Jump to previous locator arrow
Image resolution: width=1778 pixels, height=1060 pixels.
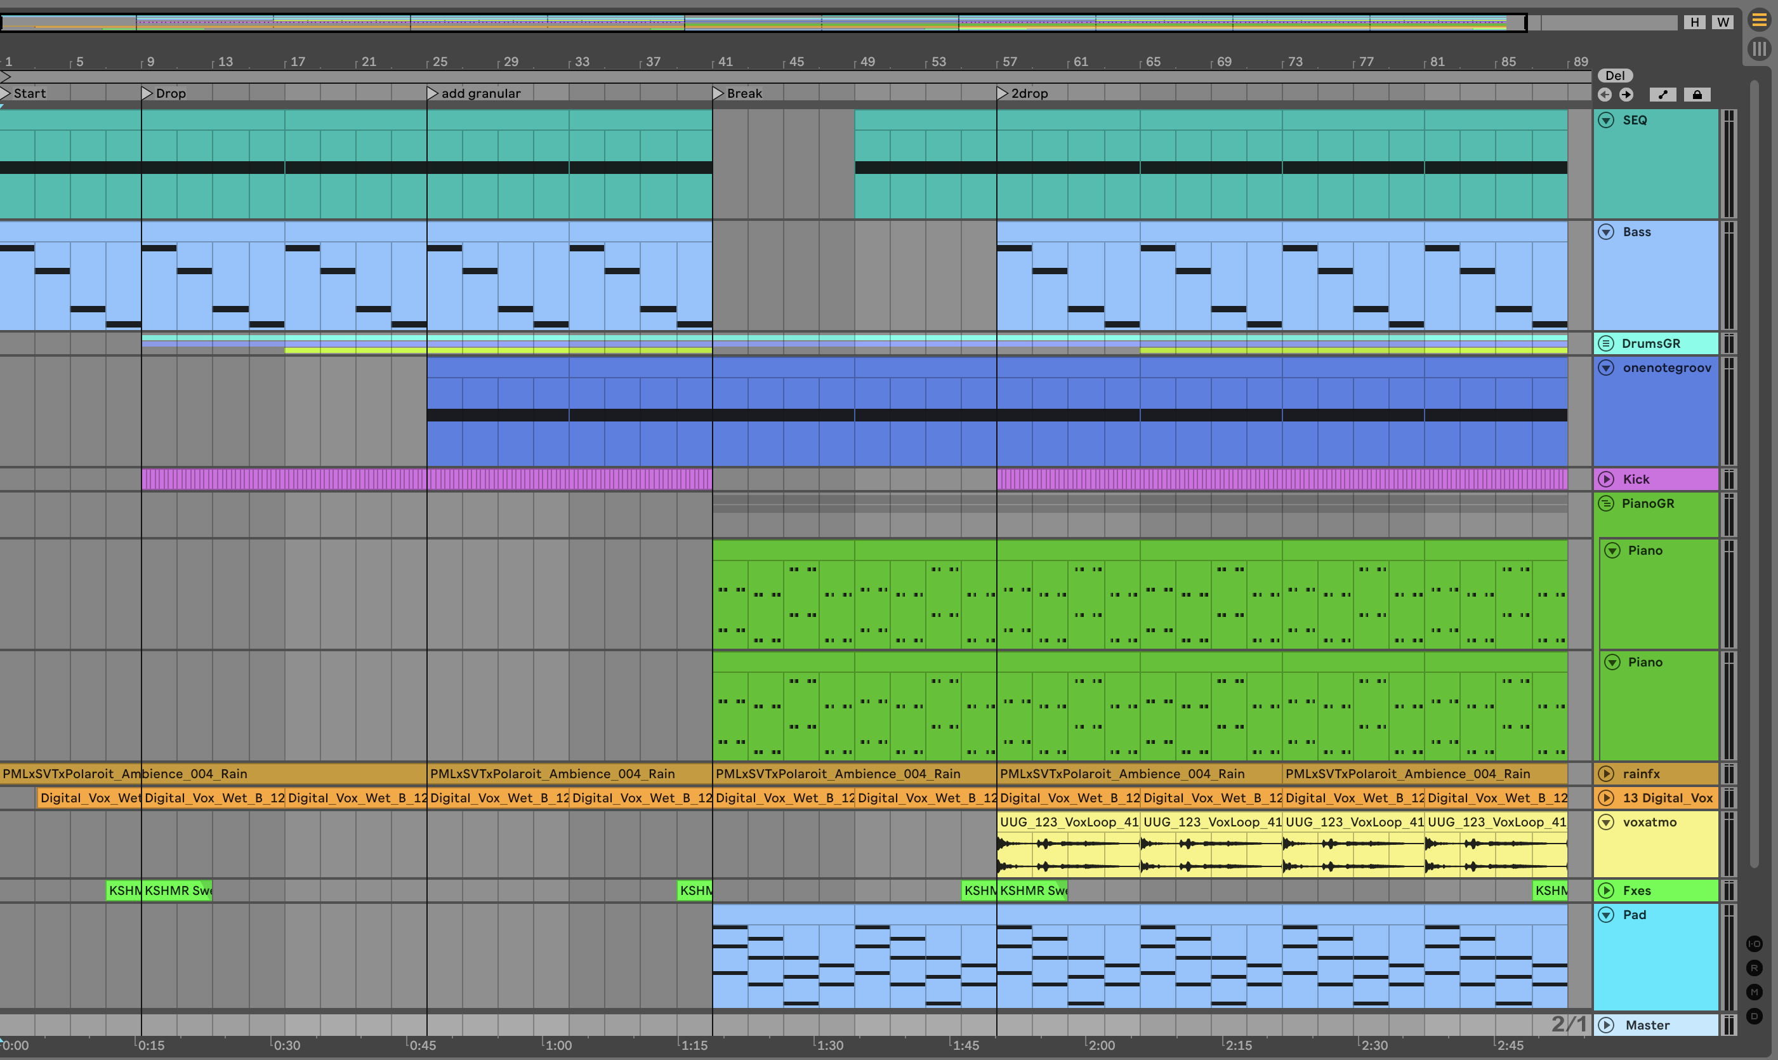[x=1605, y=95]
